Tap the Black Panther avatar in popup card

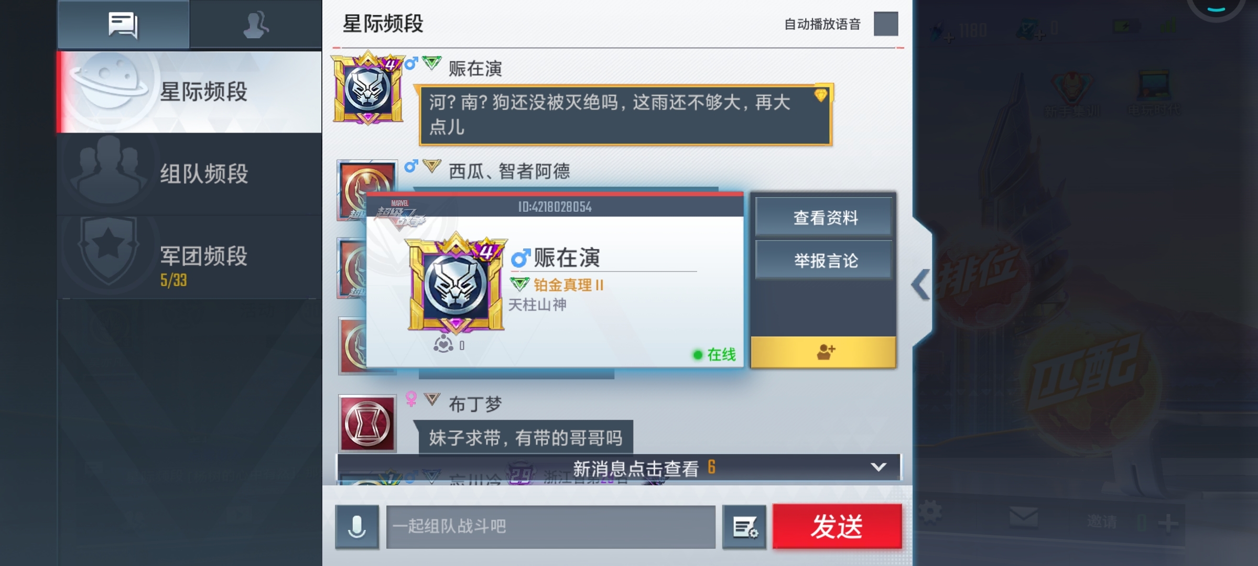tap(456, 283)
